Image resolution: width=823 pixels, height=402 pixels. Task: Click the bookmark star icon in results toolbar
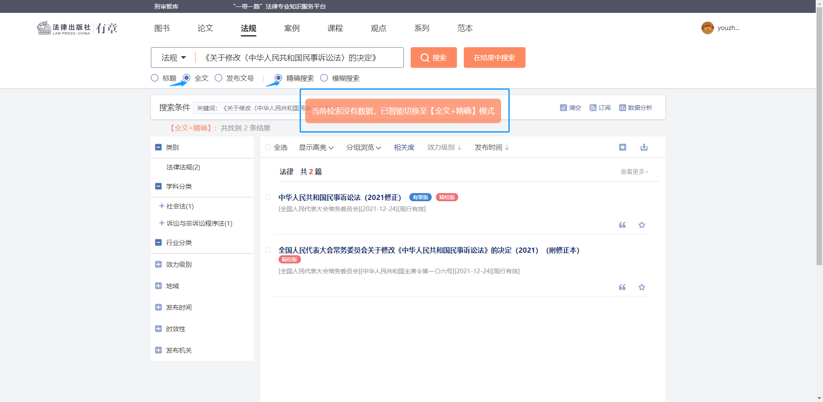622,147
